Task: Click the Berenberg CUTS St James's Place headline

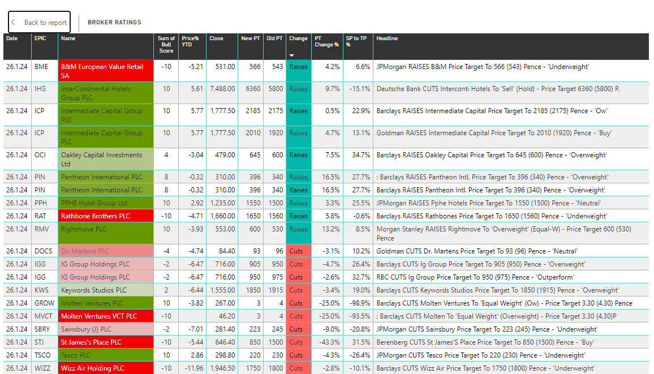Action: (485, 342)
